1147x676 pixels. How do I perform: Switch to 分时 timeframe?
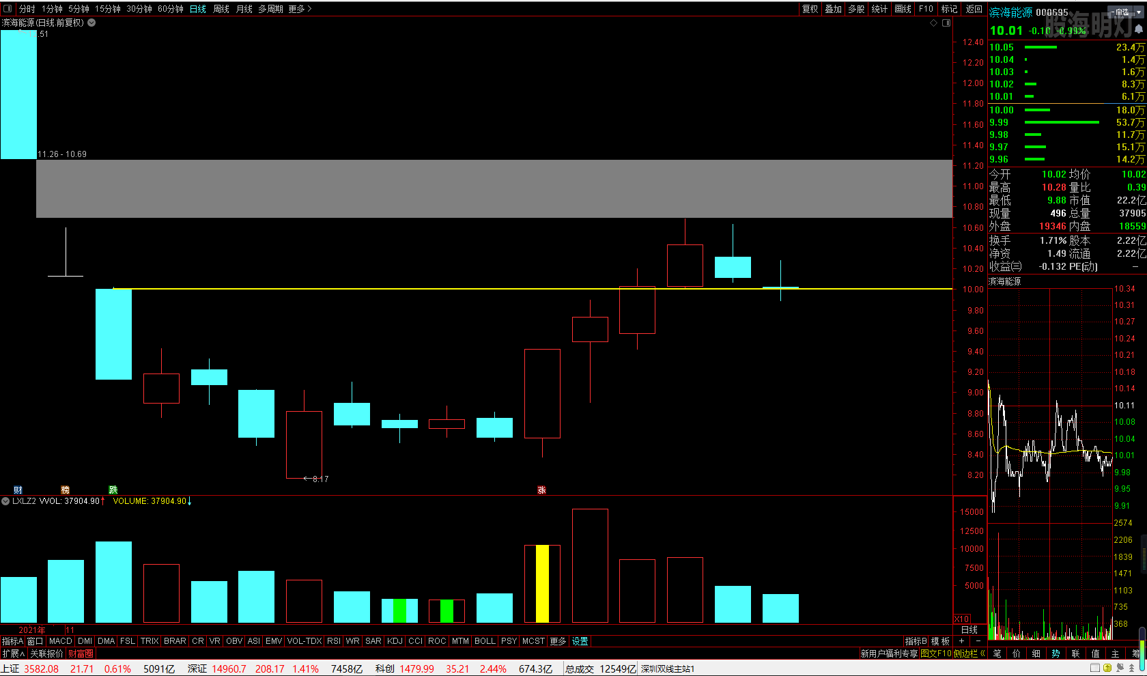coord(27,9)
